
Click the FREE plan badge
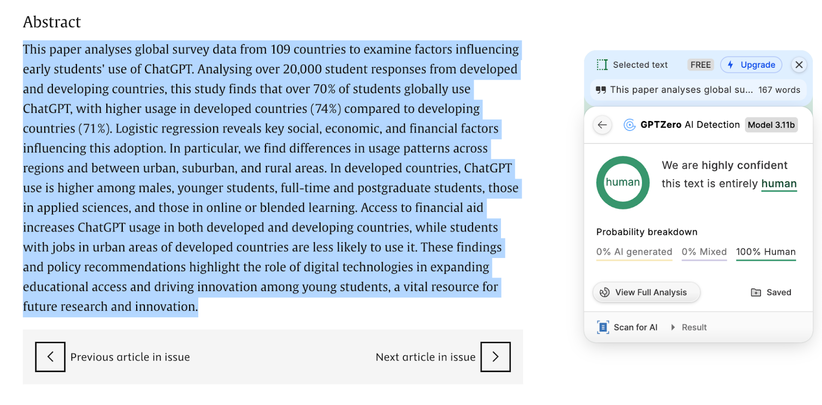coord(700,65)
